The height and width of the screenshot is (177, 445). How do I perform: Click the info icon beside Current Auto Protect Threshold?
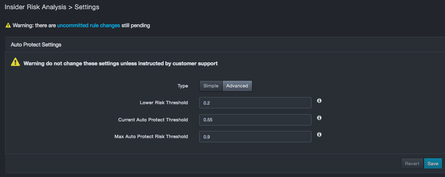(x=319, y=118)
